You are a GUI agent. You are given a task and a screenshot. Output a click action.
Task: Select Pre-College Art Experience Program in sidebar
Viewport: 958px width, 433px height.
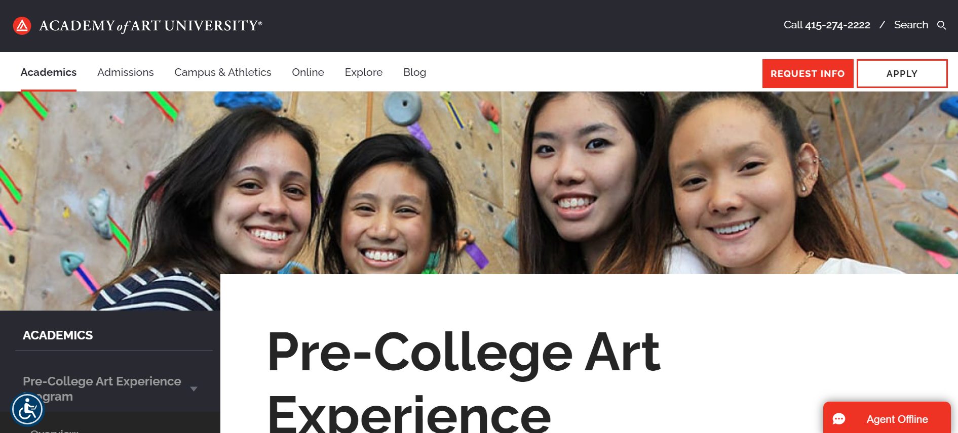(102, 381)
